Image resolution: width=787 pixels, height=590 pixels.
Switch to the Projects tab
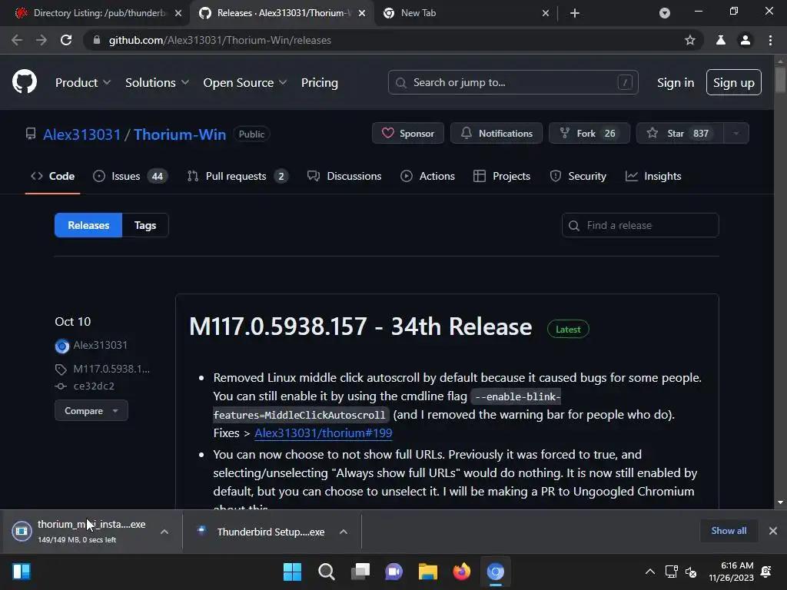click(x=502, y=176)
